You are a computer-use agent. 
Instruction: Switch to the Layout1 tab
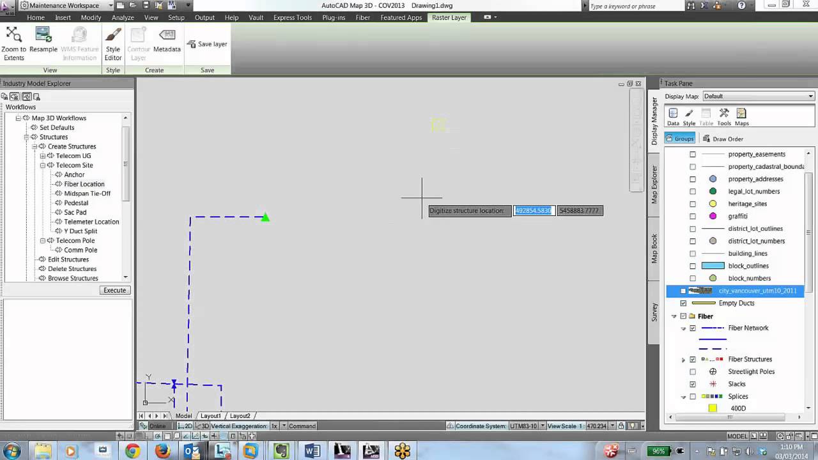[x=210, y=416]
